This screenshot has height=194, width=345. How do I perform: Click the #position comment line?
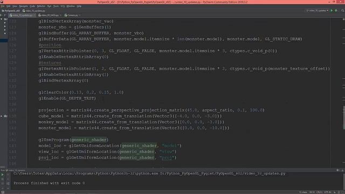click(50, 45)
